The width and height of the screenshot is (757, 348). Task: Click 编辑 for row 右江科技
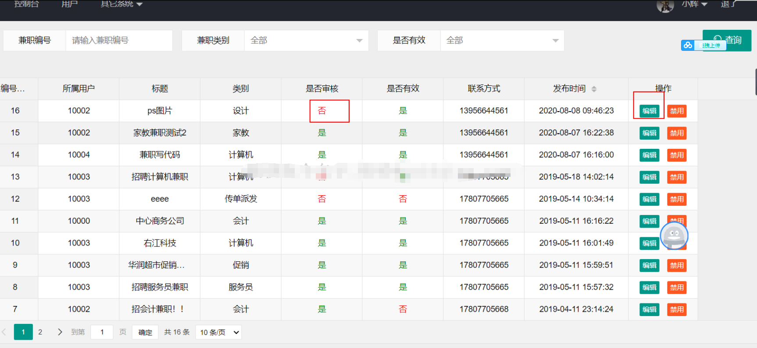[x=650, y=243]
